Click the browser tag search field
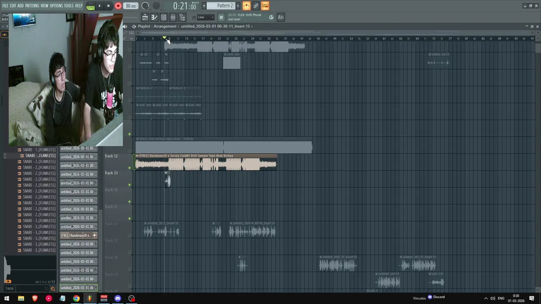This screenshot has height=304, width=541. click(33, 289)
